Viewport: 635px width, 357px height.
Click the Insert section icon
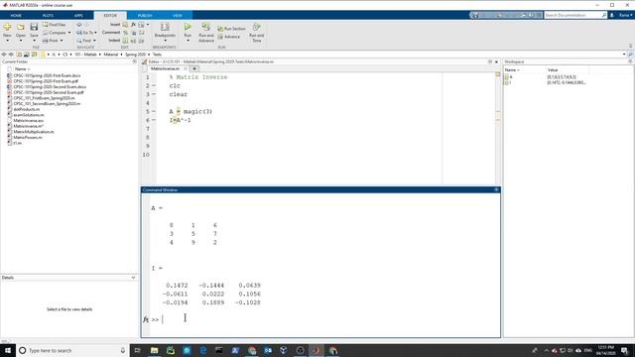[x=125, y=25]
